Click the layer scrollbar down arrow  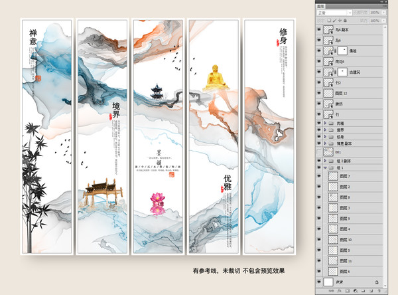point(385,286)
